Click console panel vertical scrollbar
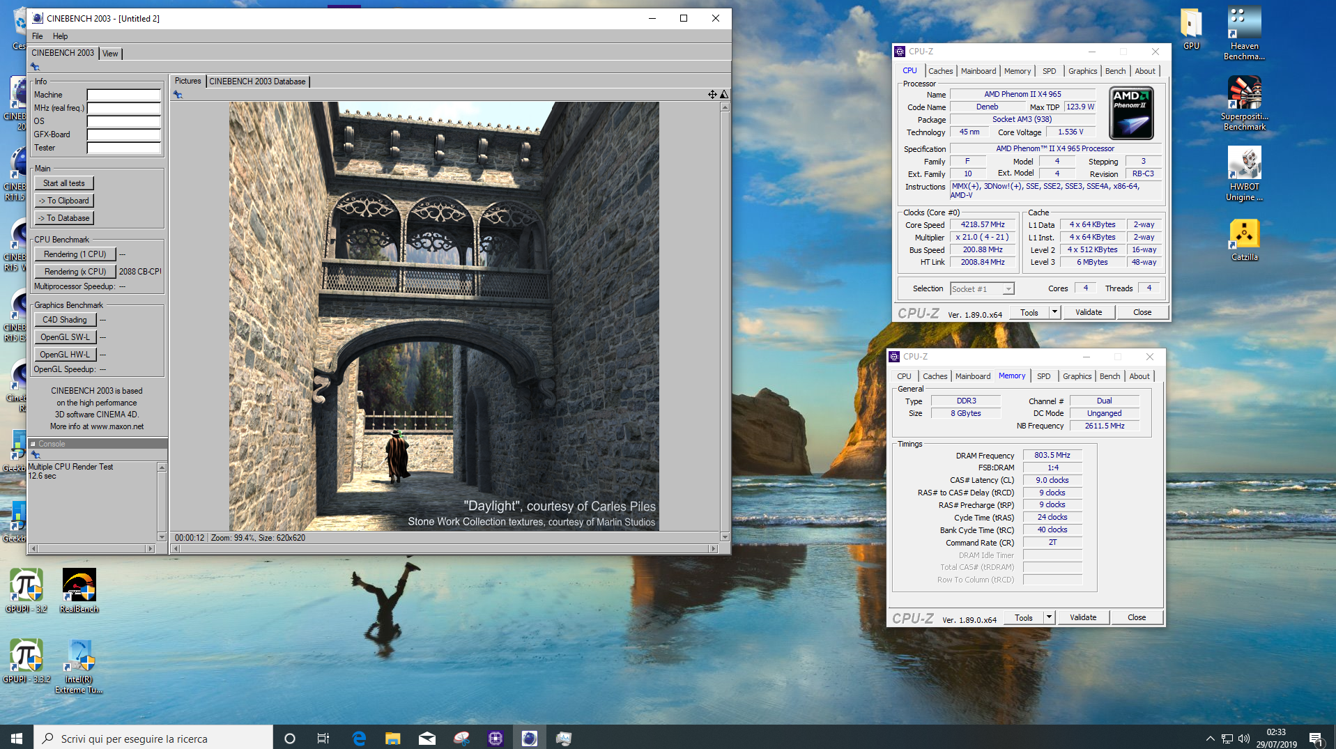The height and width of the screenshot is (749, 1336). tap(162, 502)
